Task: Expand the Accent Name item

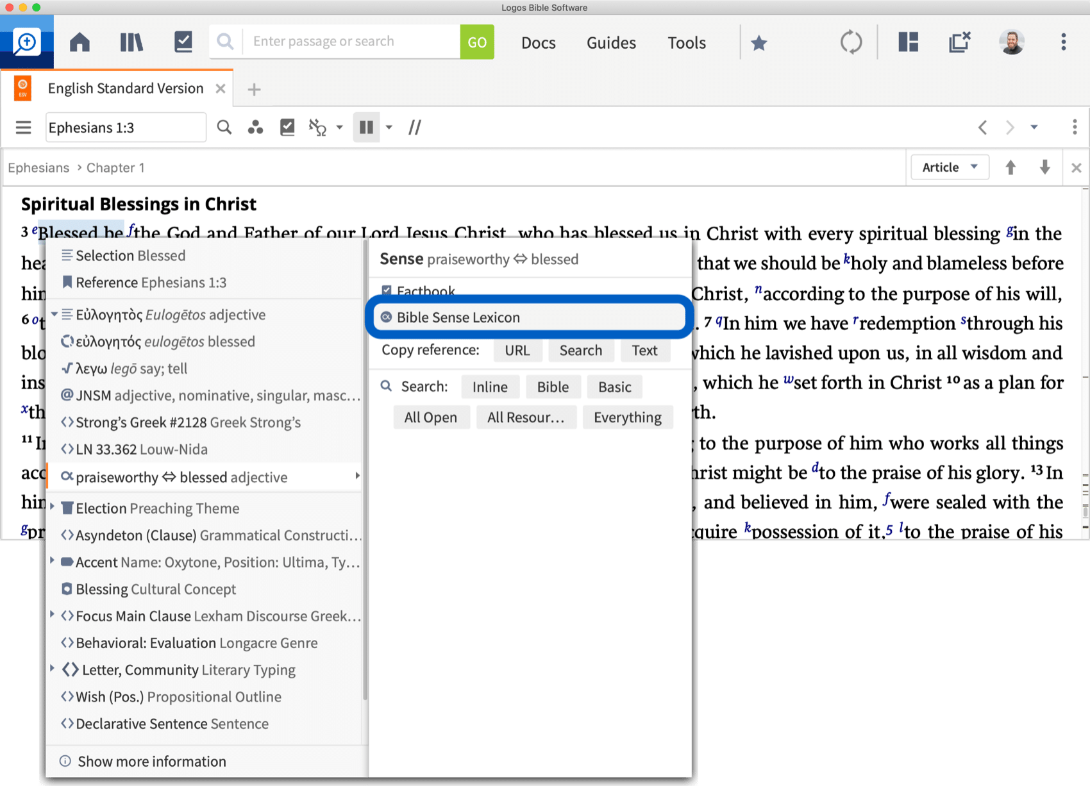Action: coord(53,560)
